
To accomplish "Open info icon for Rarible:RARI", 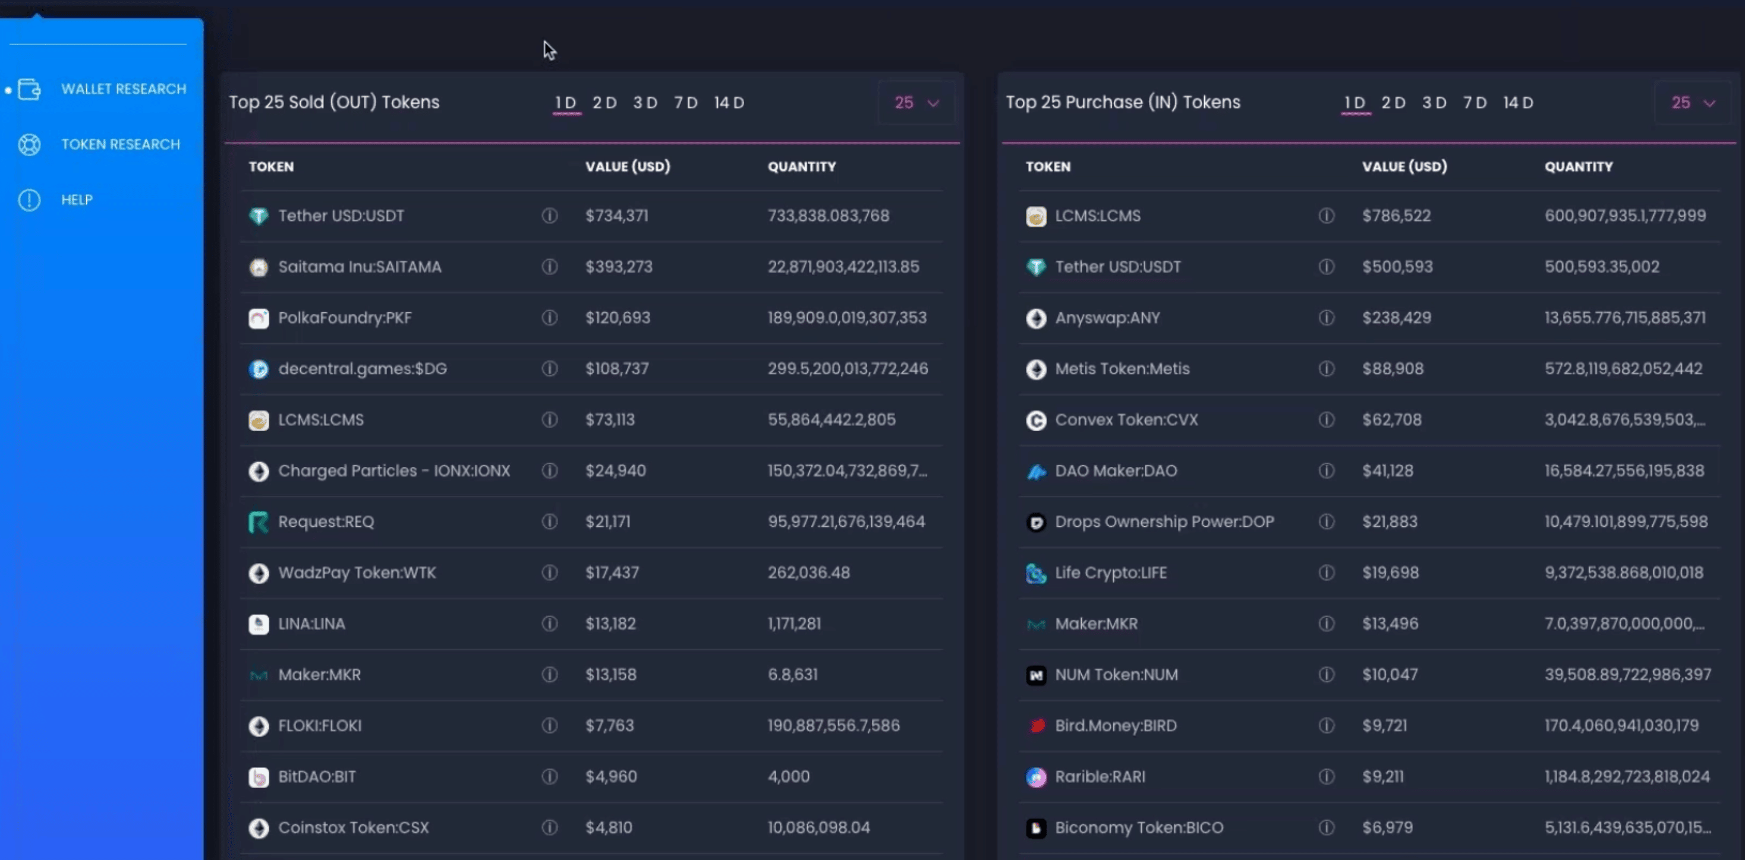I will coord(1327,777).
